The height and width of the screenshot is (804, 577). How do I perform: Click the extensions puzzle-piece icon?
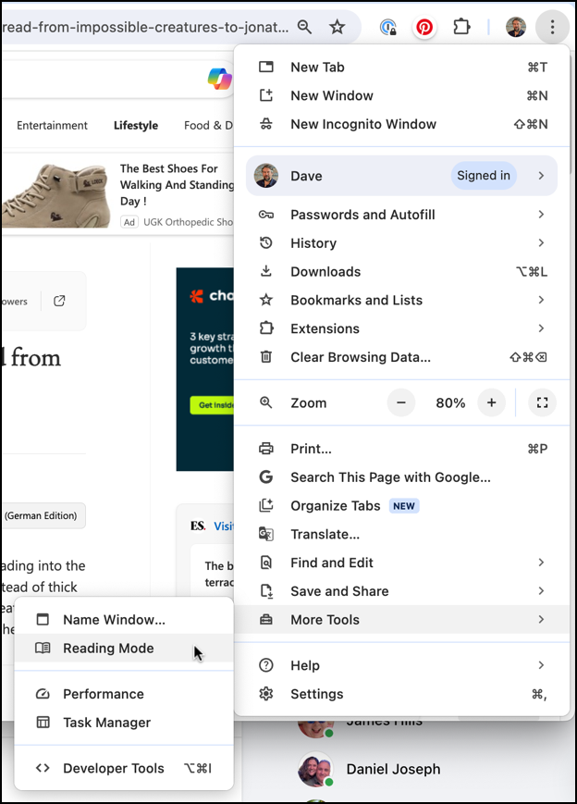(461, 27)
